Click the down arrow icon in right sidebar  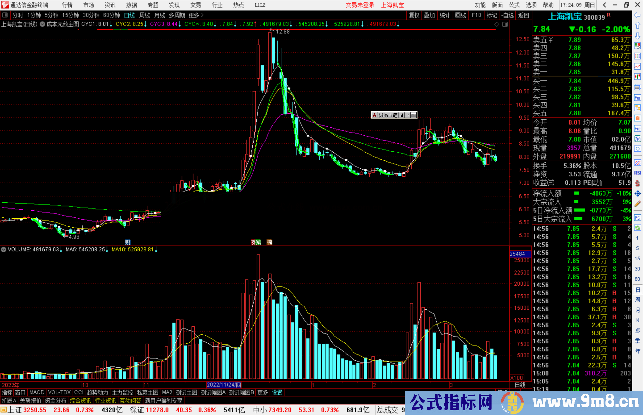tap(637, 36)
